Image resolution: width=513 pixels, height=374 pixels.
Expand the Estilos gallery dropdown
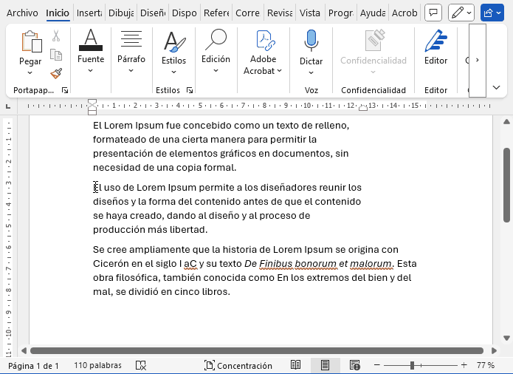(x=173, y=72)
